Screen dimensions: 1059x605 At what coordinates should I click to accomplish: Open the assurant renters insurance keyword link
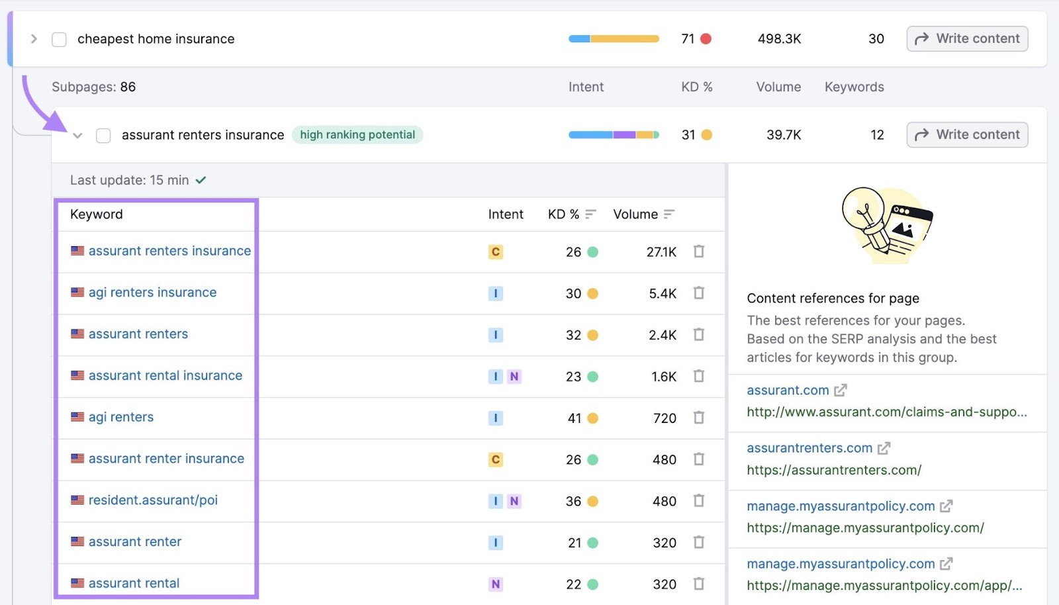(169, 251)
